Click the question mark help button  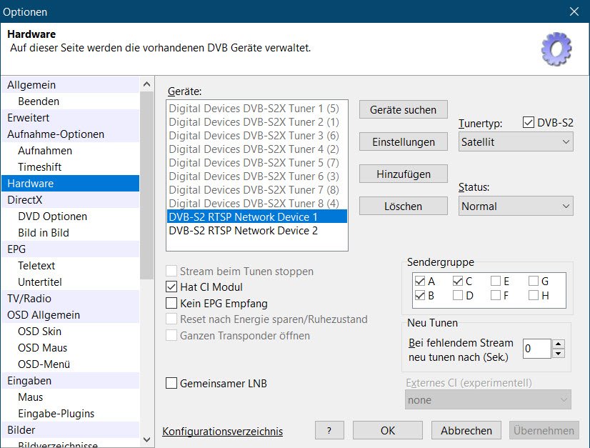click(329, 430)
